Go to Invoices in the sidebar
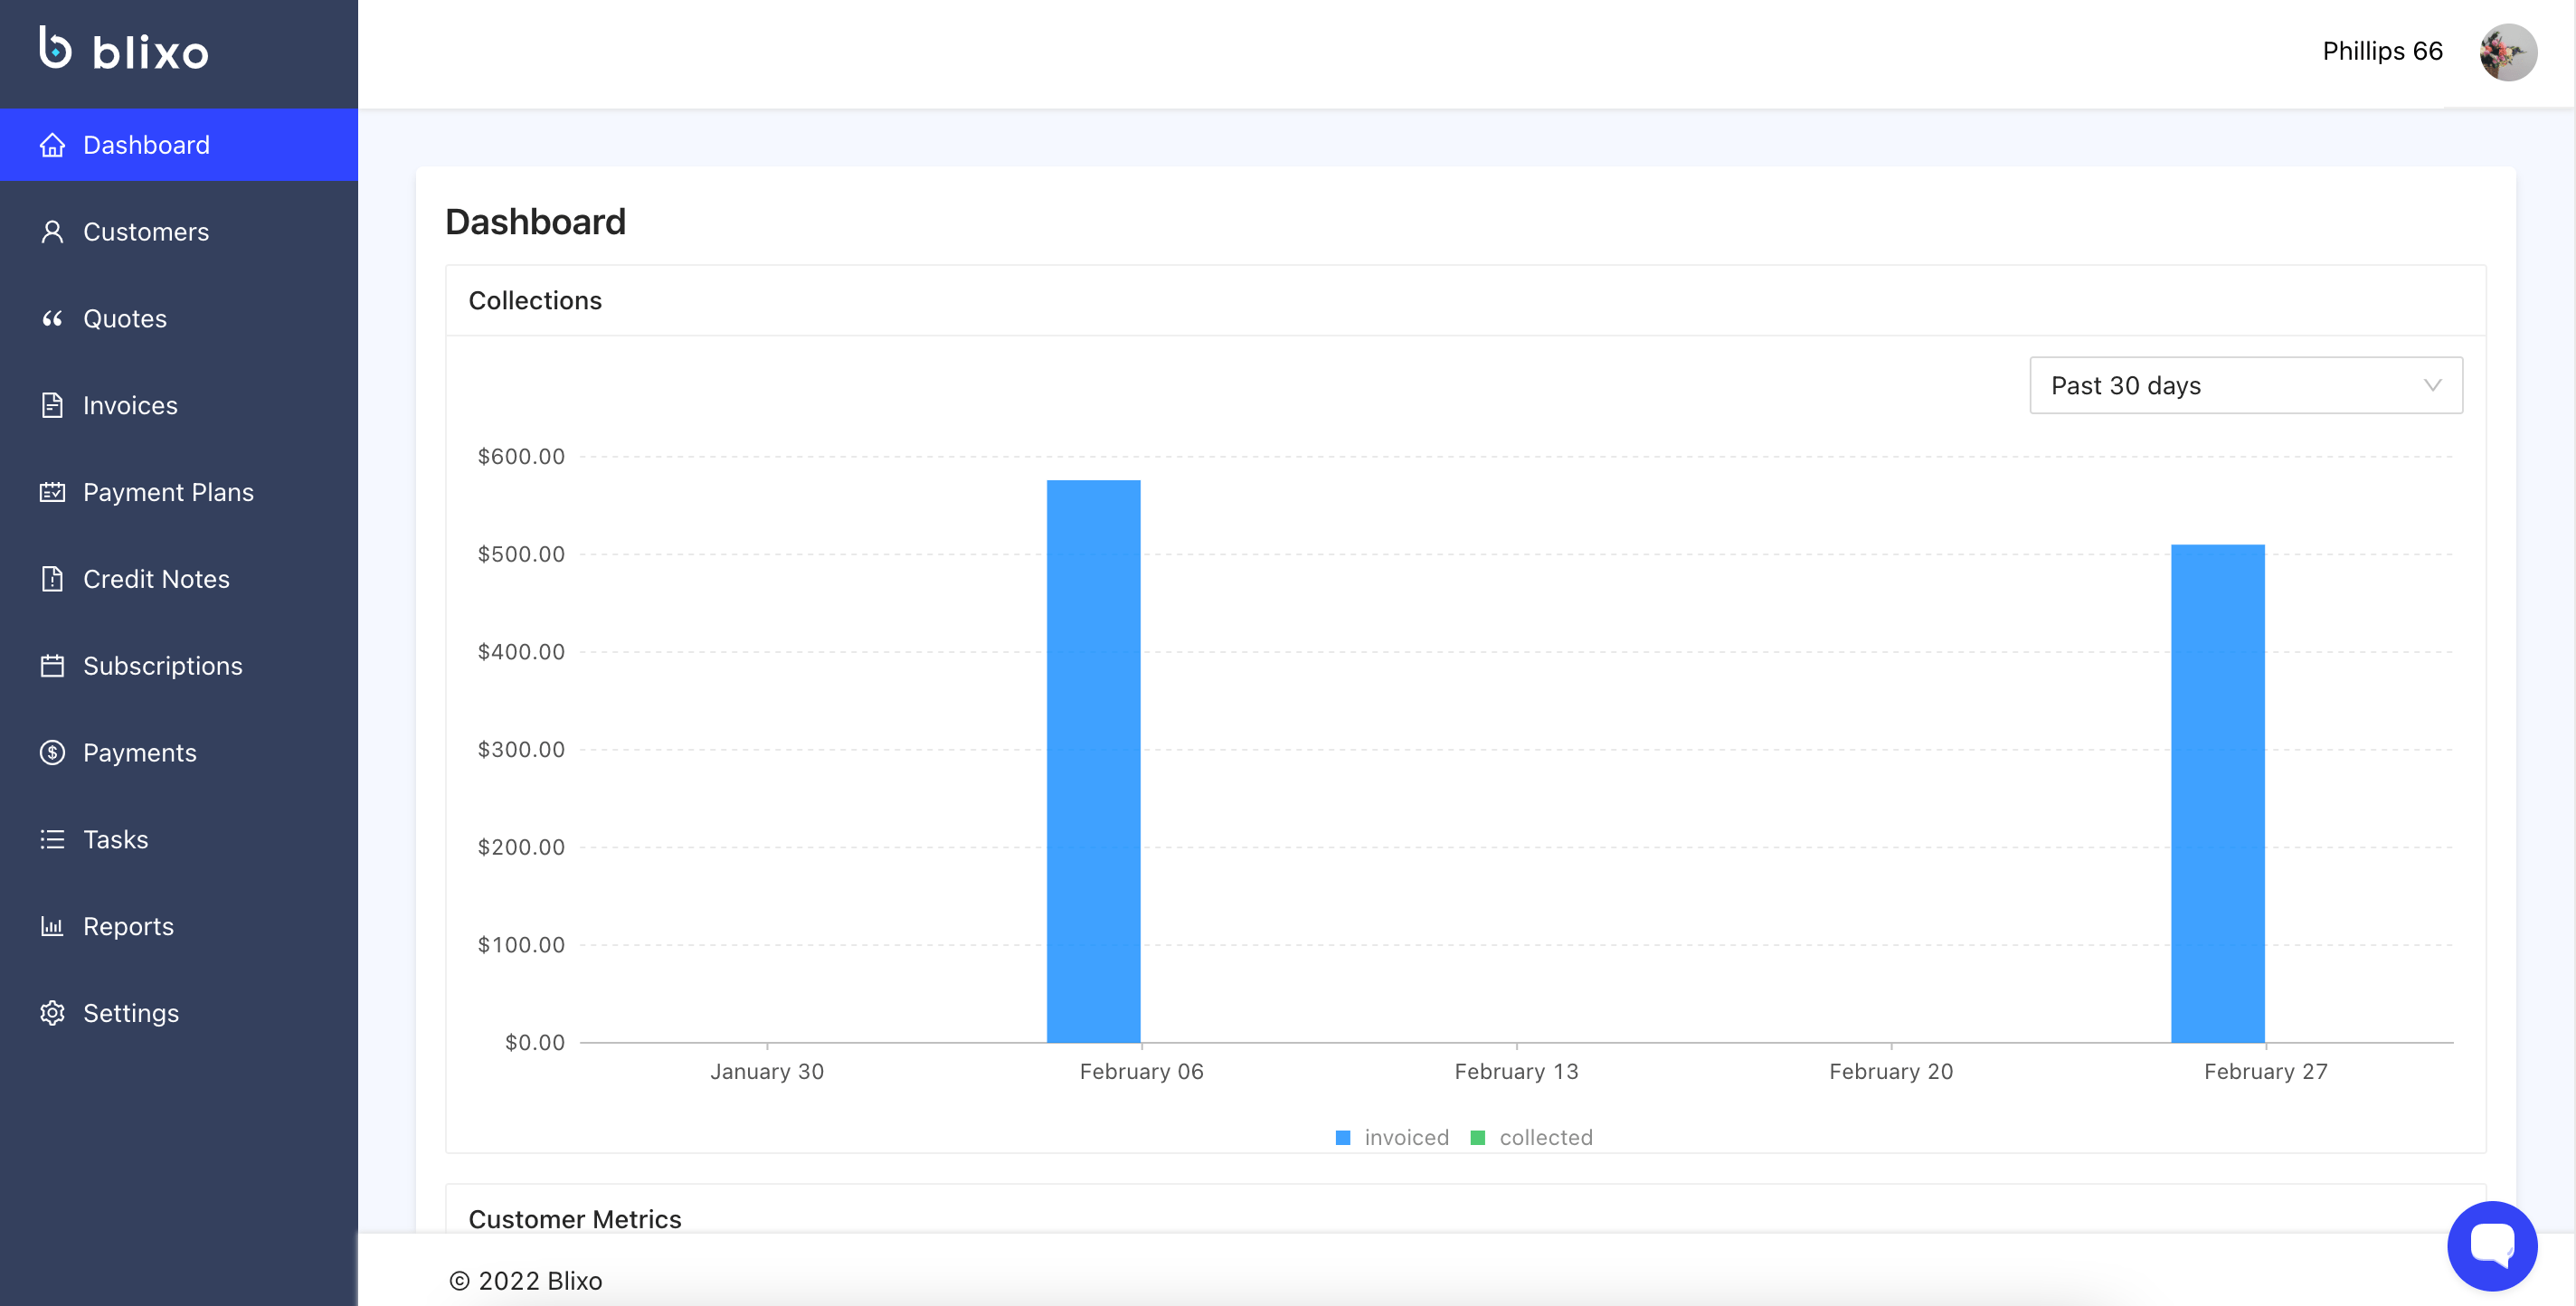Screen dimensions: 2576x1306 [130, 405]
